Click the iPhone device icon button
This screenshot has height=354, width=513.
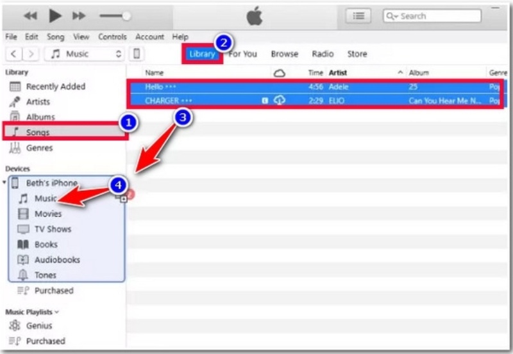(x=137, y=54)
